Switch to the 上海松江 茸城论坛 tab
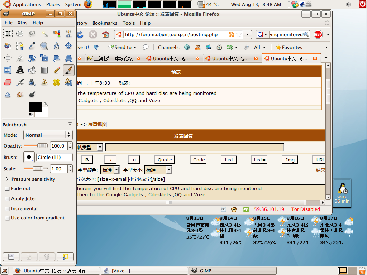Screen dimensions: 367x275 point(113,58)
